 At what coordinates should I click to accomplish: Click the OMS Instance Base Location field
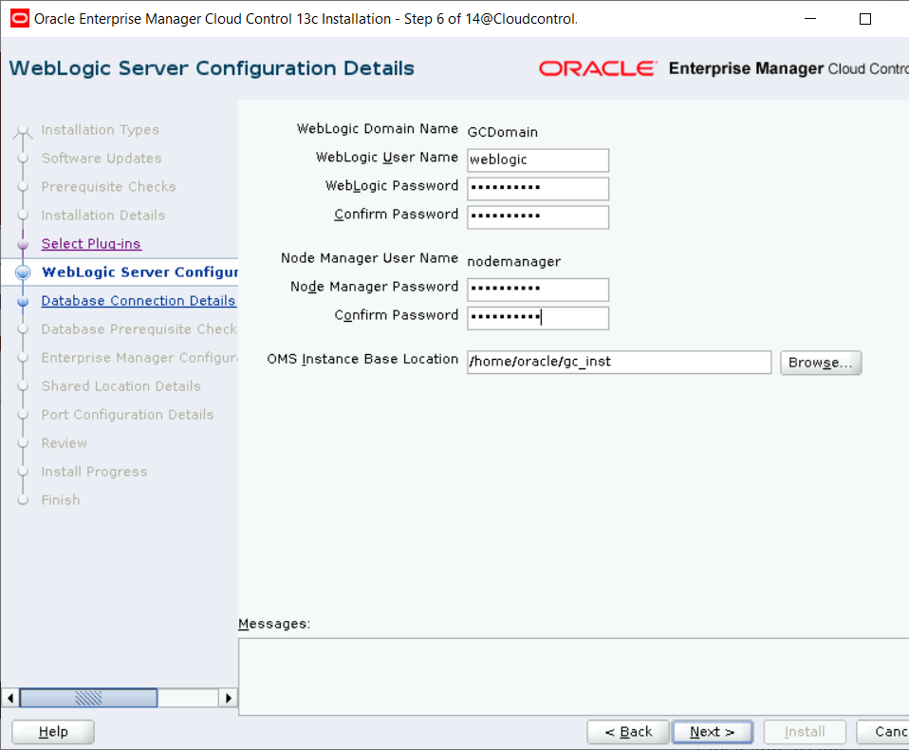point(619,362)
